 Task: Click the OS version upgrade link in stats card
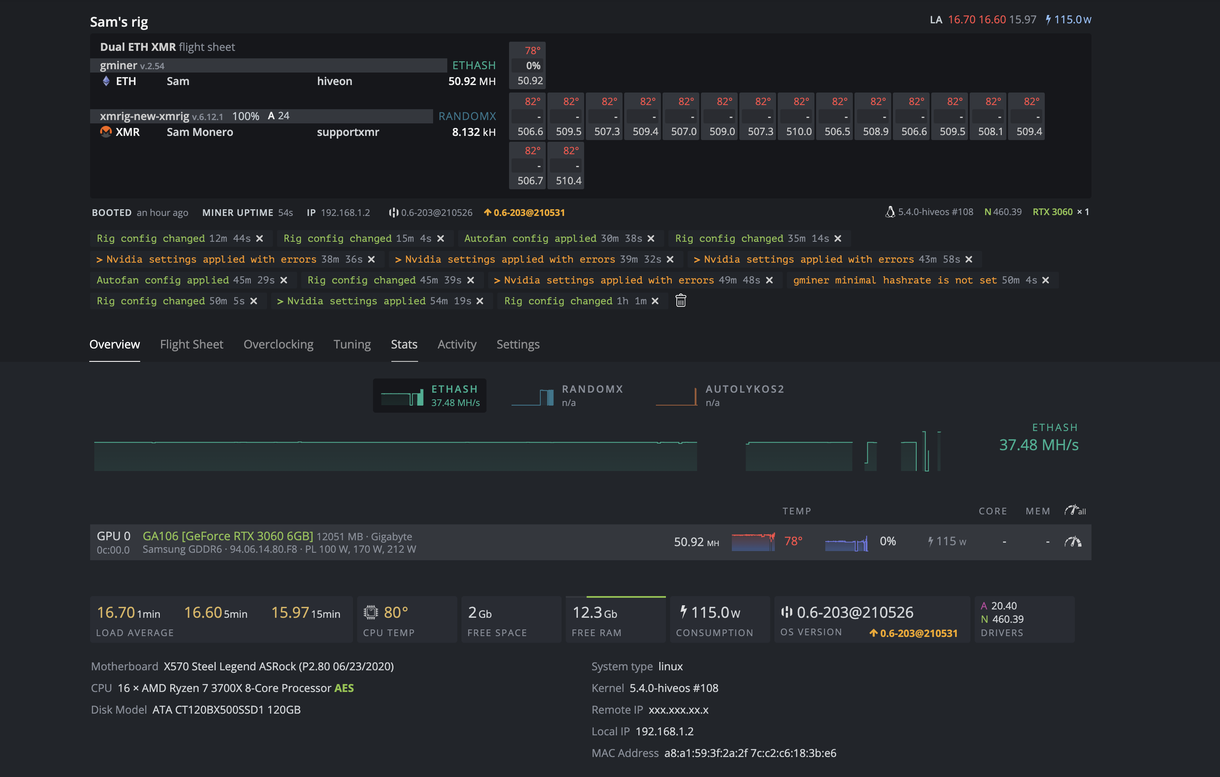click(x=913, y=633)
